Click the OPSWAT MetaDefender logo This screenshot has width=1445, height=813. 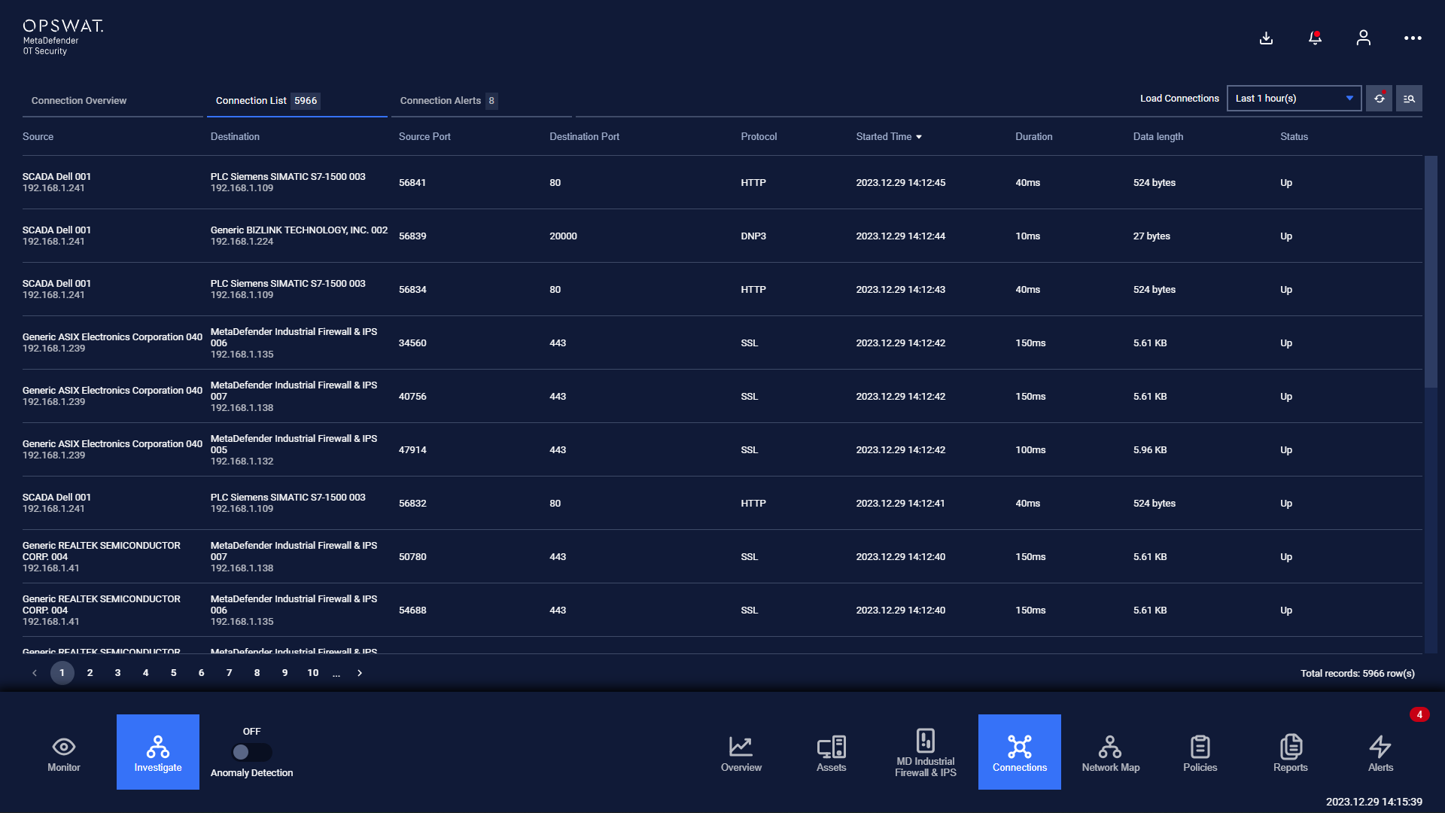[63, 37]
